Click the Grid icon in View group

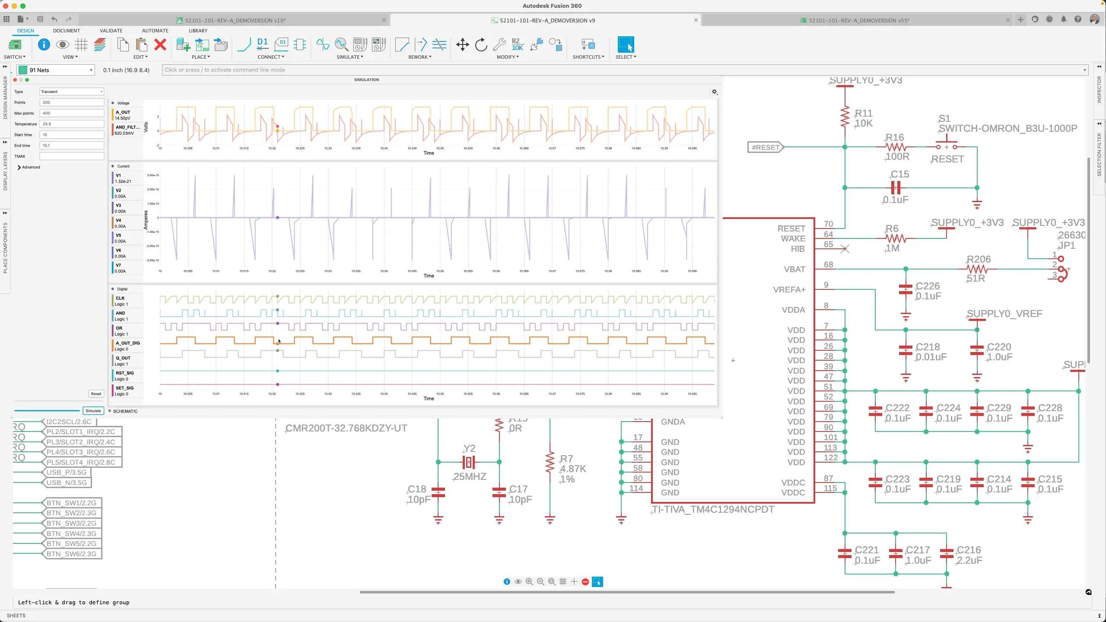click(x=81, y=44)
